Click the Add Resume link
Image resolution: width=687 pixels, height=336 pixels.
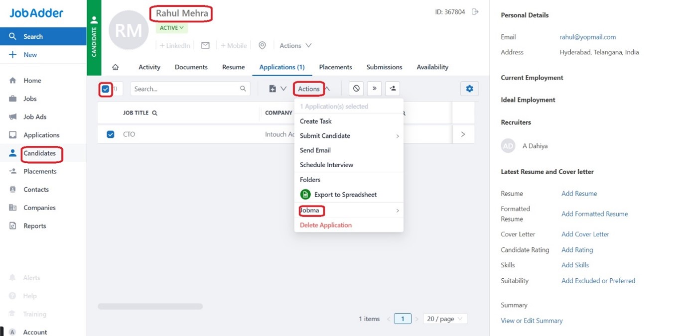coord(579,194)
